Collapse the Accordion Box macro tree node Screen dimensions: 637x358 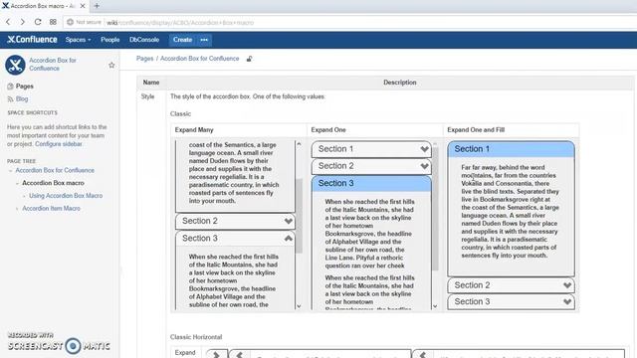tap(17, 183)
